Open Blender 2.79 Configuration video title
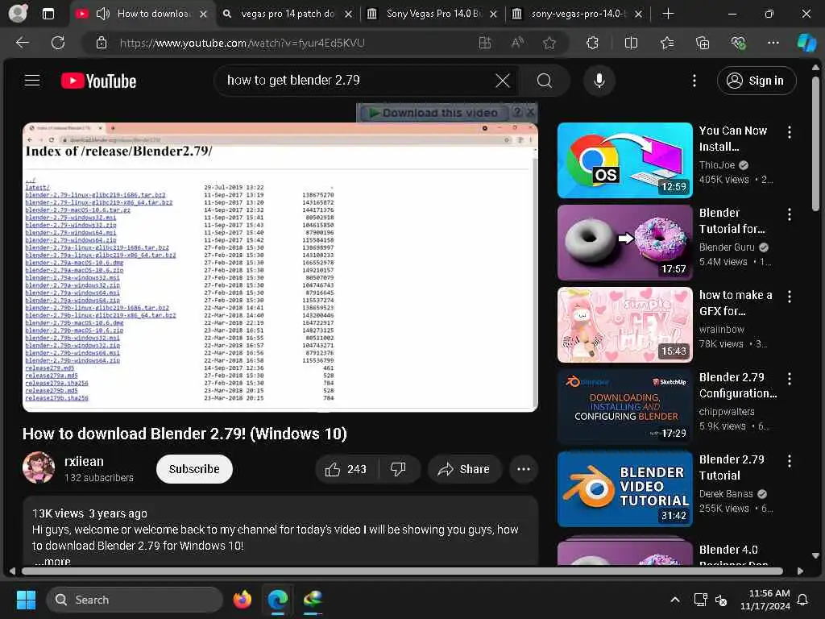Screen dimensions: 825x619 coord(738,385)
